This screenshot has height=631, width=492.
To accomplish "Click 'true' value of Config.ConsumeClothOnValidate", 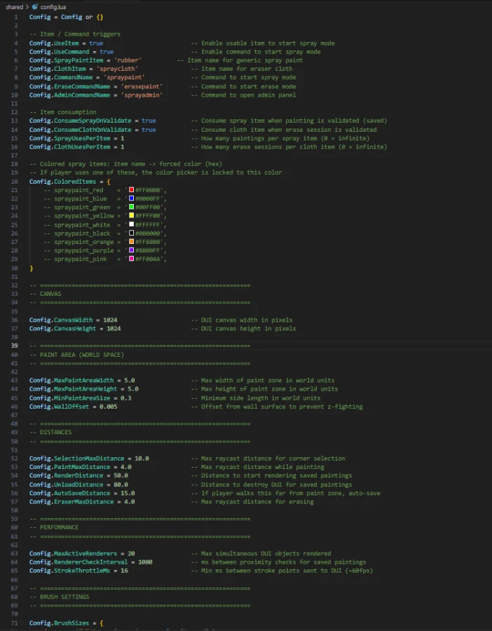I will [149, 130].
